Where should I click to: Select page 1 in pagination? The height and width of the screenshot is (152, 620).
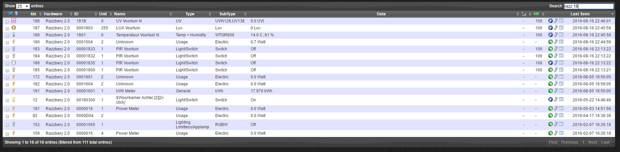[x=583, y=142]
